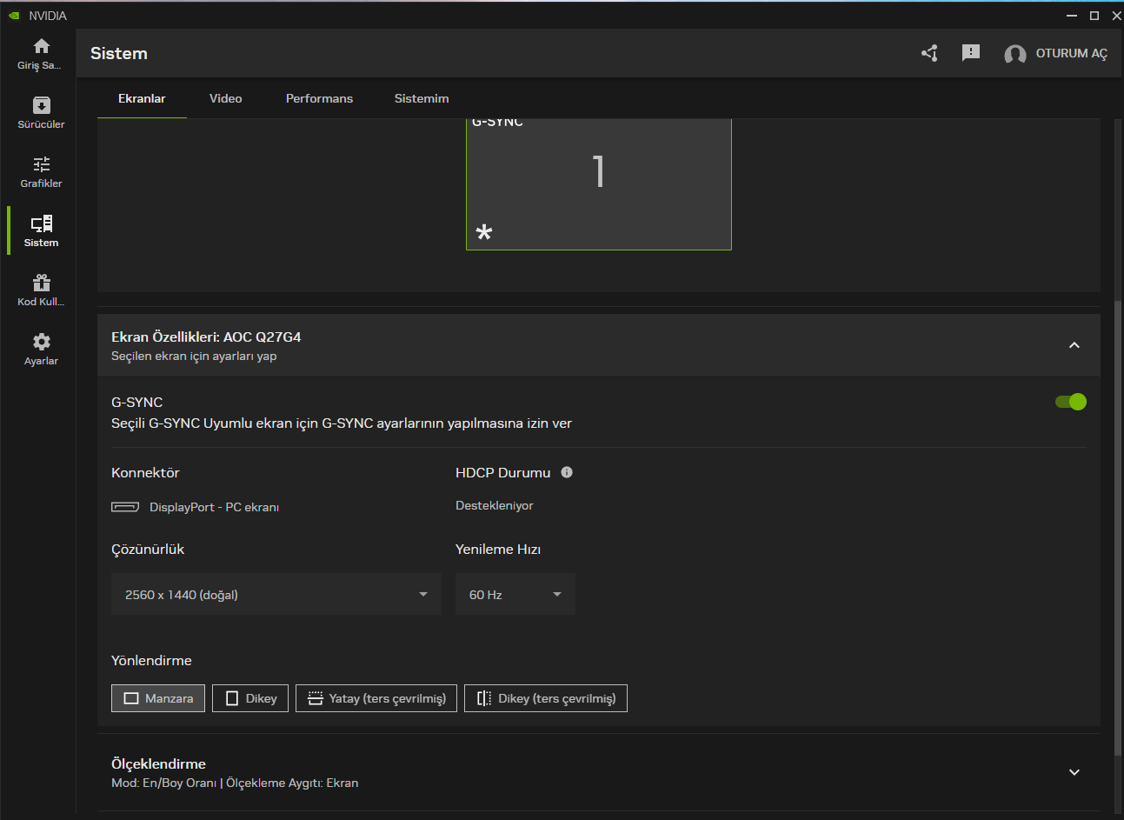Click the HDCP Durumu info icon
1124x820 pixels.
coord(567,472)
